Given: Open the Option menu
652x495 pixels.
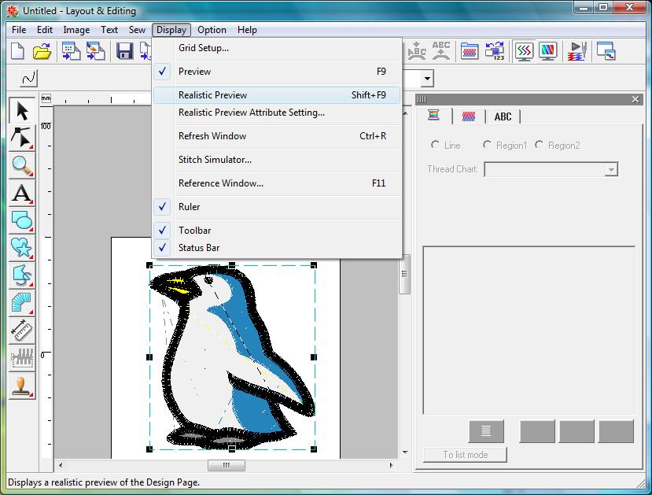Looking at the screenshot, I should click(212, 30).
